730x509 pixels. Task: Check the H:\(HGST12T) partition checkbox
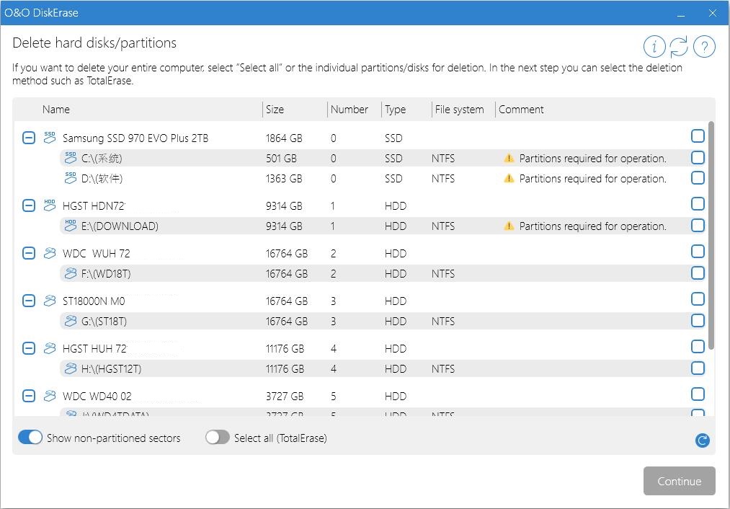pos(698,368)
